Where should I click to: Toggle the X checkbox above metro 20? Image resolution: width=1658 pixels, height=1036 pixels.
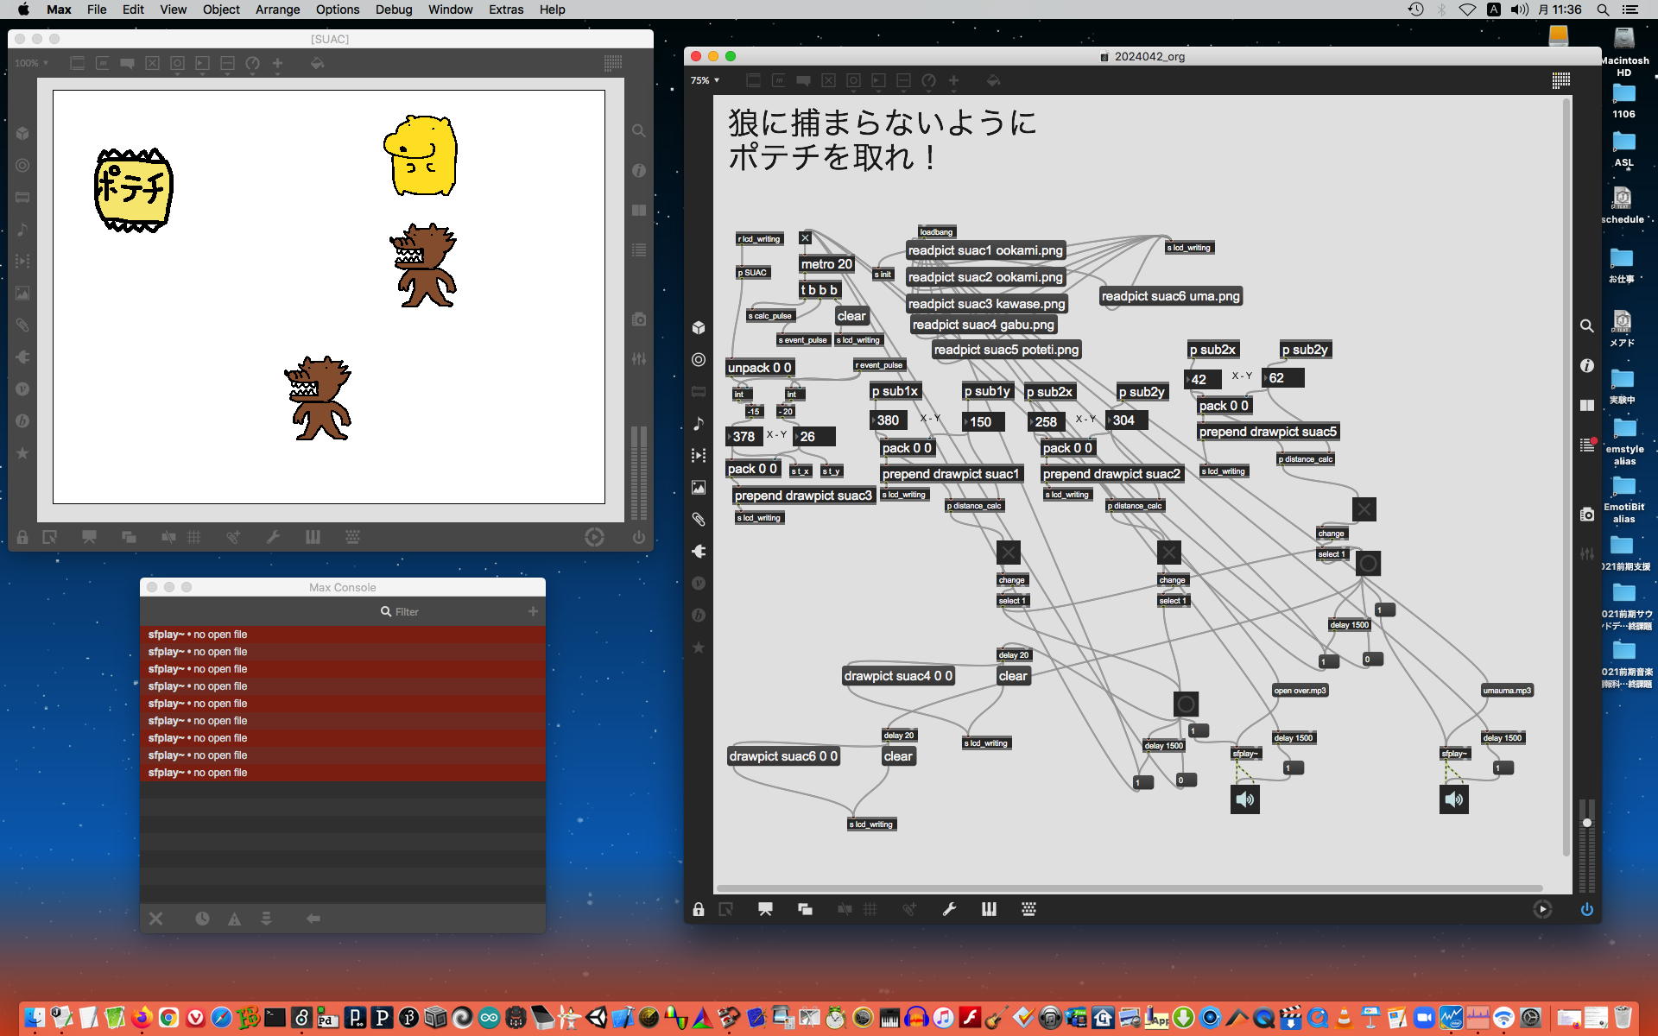805,238
